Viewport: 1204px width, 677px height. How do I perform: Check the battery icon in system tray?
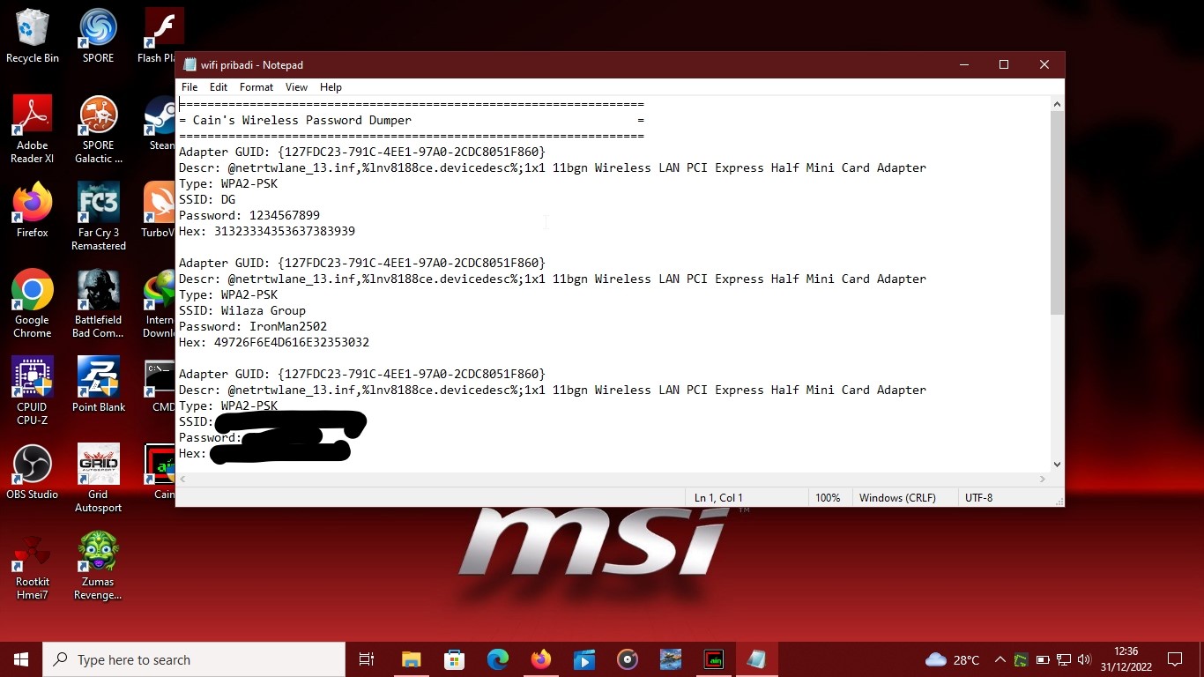pyautogui.click(x=1043, y=659)
